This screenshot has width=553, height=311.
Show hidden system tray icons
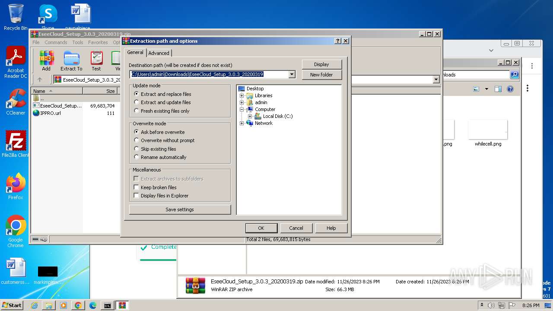point(482,305)
